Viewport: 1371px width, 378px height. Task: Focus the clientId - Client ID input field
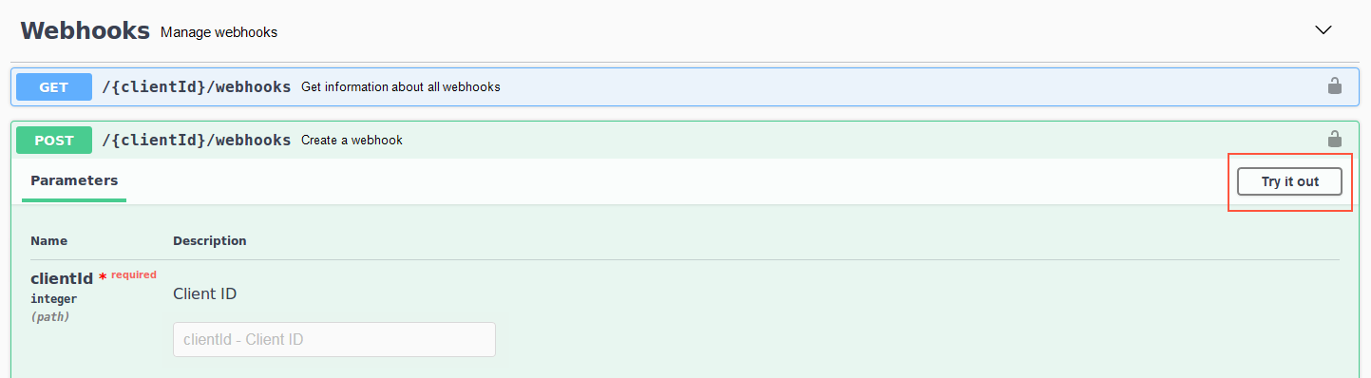coord(334,339)
